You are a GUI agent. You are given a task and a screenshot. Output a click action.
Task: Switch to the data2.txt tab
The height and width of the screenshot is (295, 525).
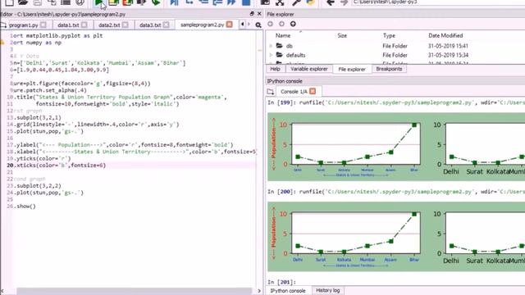pos(109,25)
